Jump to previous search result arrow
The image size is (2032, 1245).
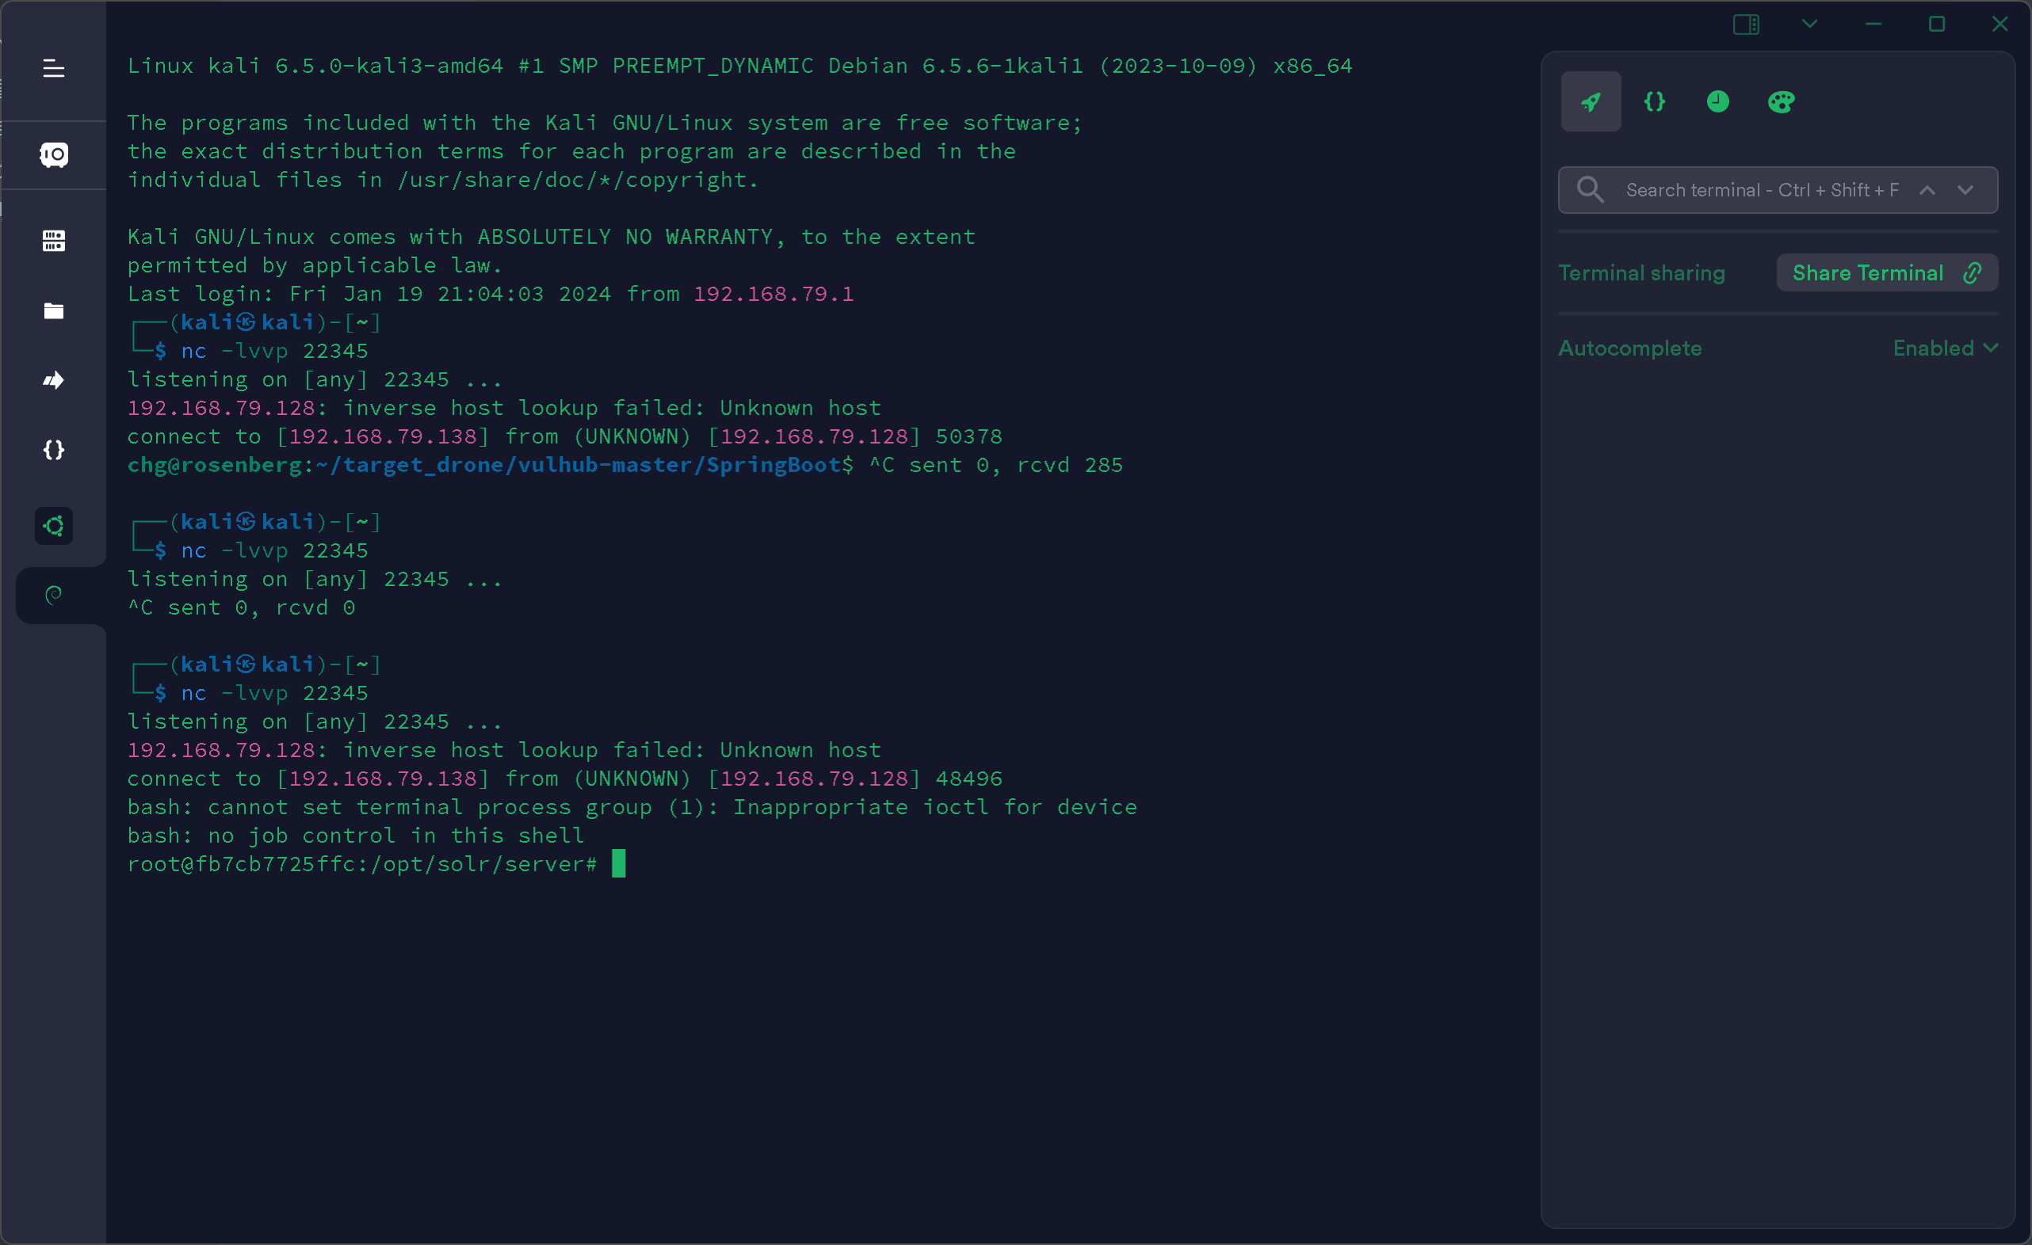(x=1927, y=190)
